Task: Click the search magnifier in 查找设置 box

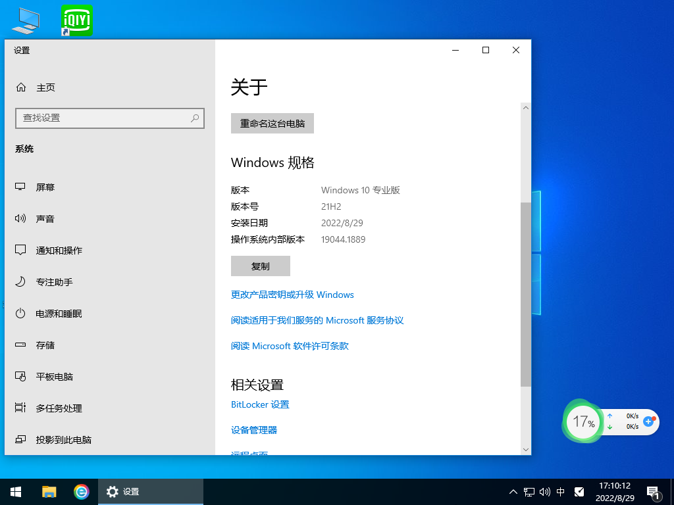Action: coord(195,118)
